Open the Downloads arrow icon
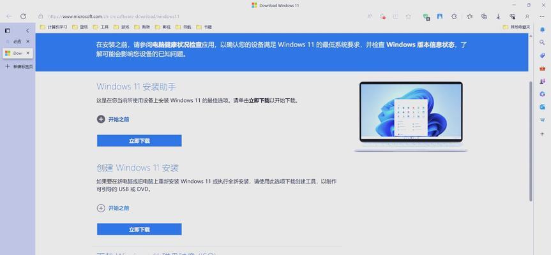Screen dimensions: 551x255 coord(498,17)
